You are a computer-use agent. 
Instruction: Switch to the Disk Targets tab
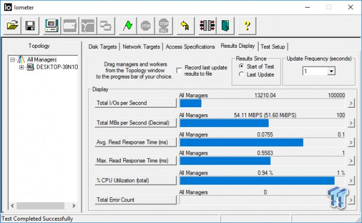point(103,47)
